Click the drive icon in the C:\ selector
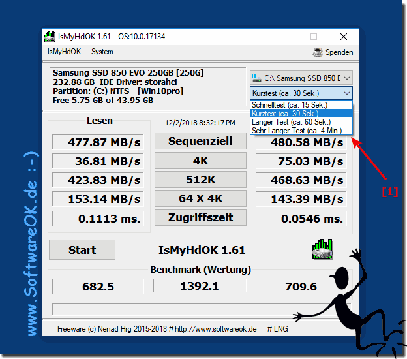The height and width of the screenshot is (359, 407). [x=256, y=78]
